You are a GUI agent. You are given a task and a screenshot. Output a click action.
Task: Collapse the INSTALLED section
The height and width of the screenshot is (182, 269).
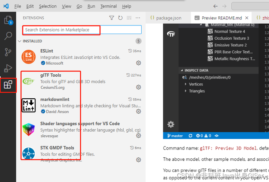coord(19,41)
